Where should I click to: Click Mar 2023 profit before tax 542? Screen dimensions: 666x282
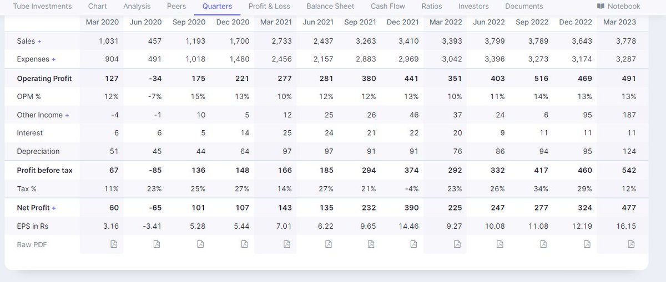coord(629,170)
